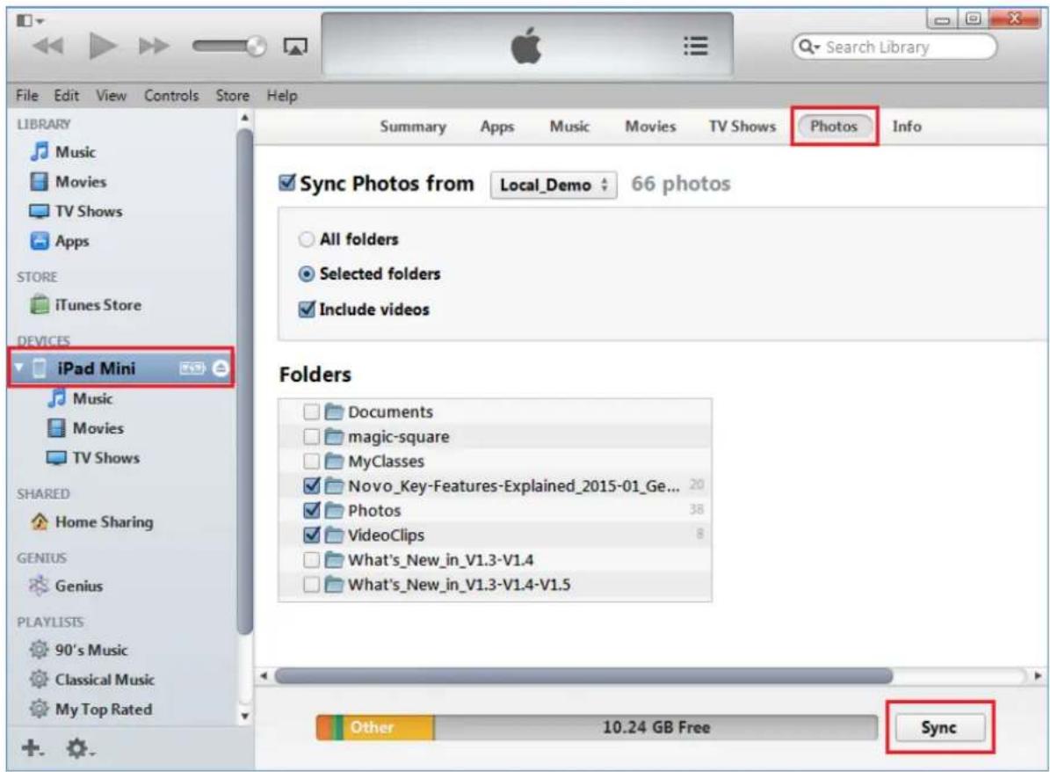The height and width of the screenshot is (772, 1050).
Task: Select the Selected folders radio button
Action: [x=306, y=274]
